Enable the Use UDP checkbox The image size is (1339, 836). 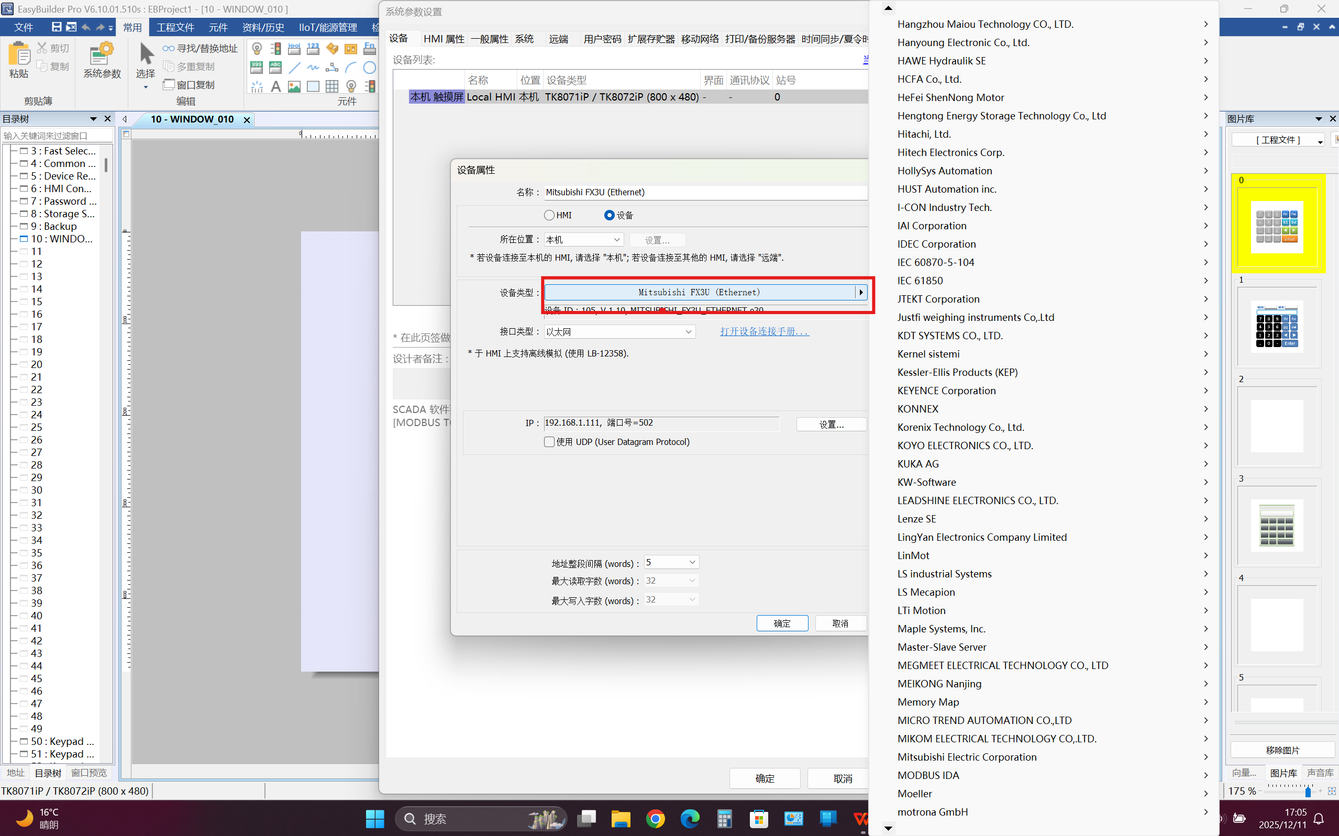click(x=549, y=442)
